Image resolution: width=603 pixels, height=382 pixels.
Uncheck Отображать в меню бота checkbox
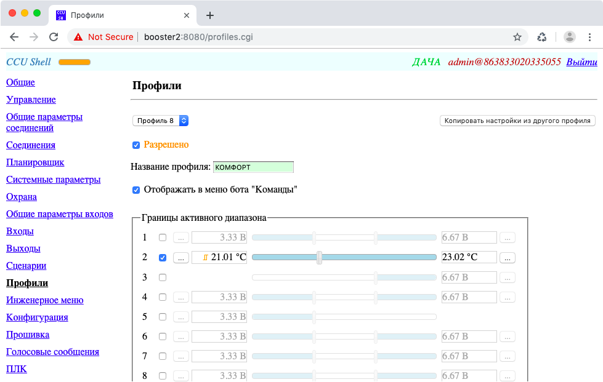136,190
